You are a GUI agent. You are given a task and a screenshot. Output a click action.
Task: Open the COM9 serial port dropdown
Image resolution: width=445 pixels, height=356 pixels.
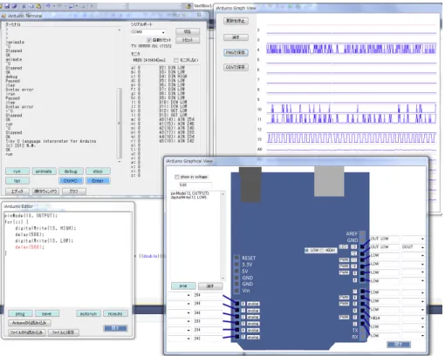163,32
